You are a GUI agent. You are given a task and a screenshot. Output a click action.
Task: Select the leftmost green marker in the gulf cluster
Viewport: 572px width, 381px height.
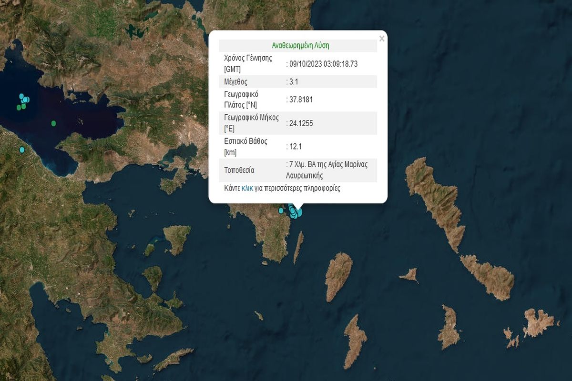point(19,108)
